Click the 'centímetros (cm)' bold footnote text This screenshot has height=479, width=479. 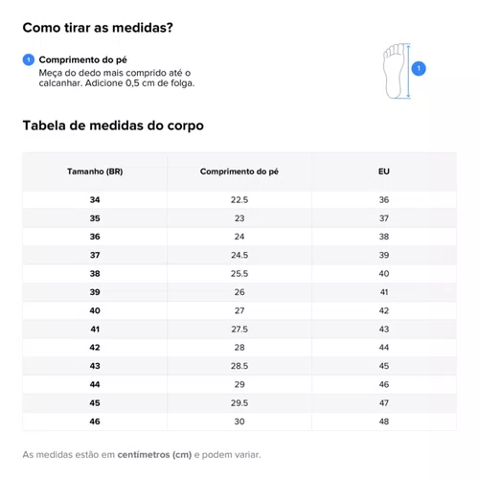(154, 455)
